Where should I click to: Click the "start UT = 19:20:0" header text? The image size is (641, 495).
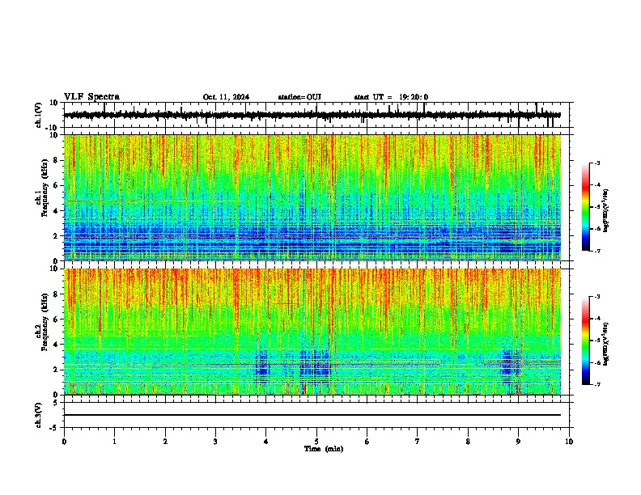[x=391, y=97]
